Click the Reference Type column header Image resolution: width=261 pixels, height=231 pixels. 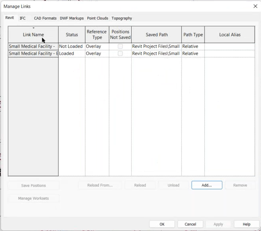pyautogui.click(x=97, y=35)
